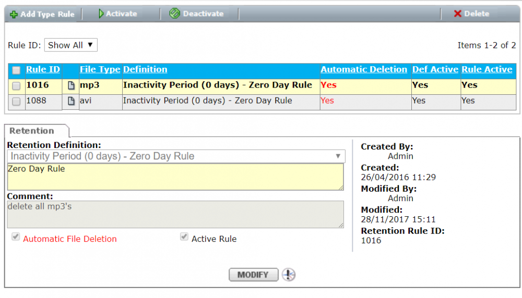The image size is (522, 298).
Task: Check the box for rule 1016
Action: pos(16,85)
